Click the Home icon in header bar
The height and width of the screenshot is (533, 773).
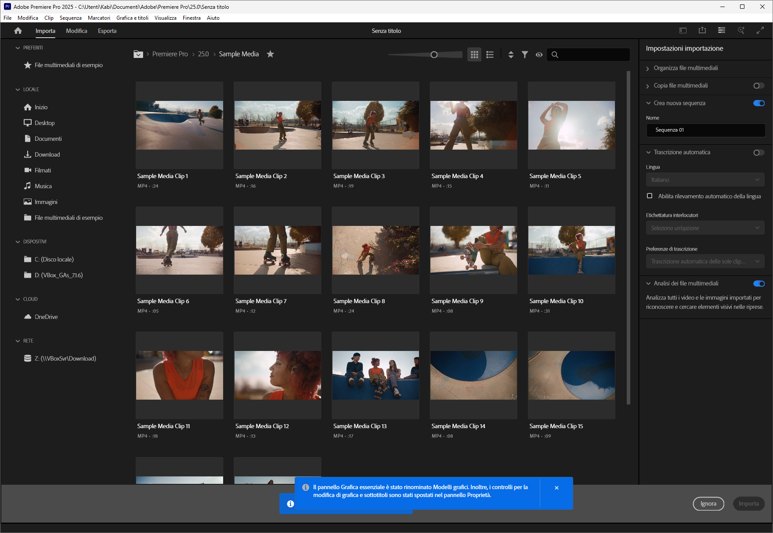pos(18,31)
